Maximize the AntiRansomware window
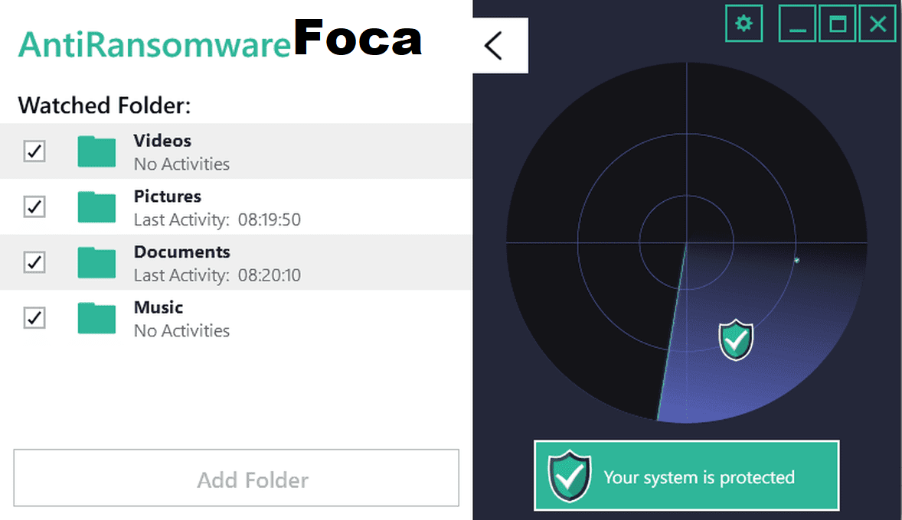 tap(838, 24)
